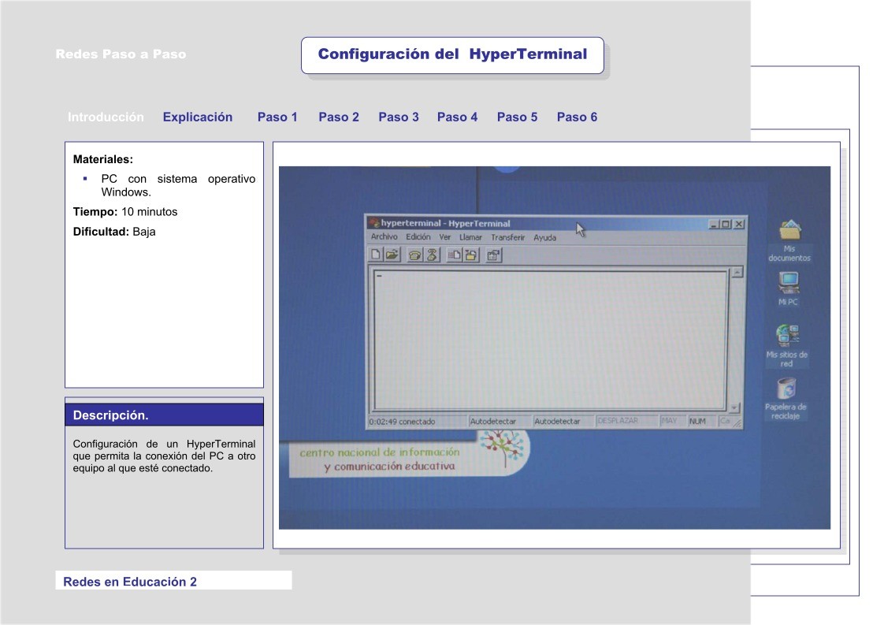Go to the Introducción tab
The height and width of the screenshot is (625, 884).
click(106, 117)
